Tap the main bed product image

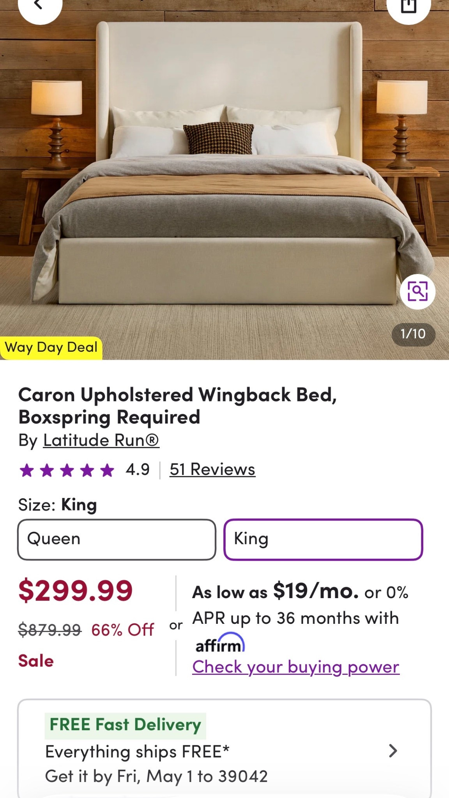coord(224,179)
